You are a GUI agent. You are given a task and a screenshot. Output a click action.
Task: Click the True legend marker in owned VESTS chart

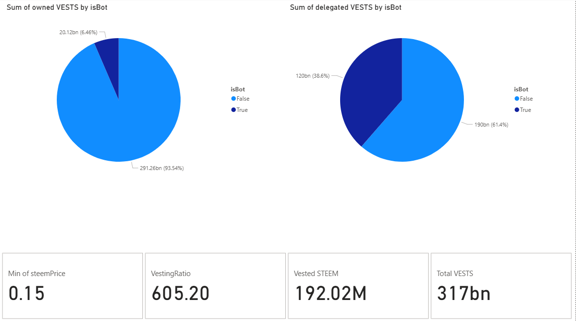233,110
